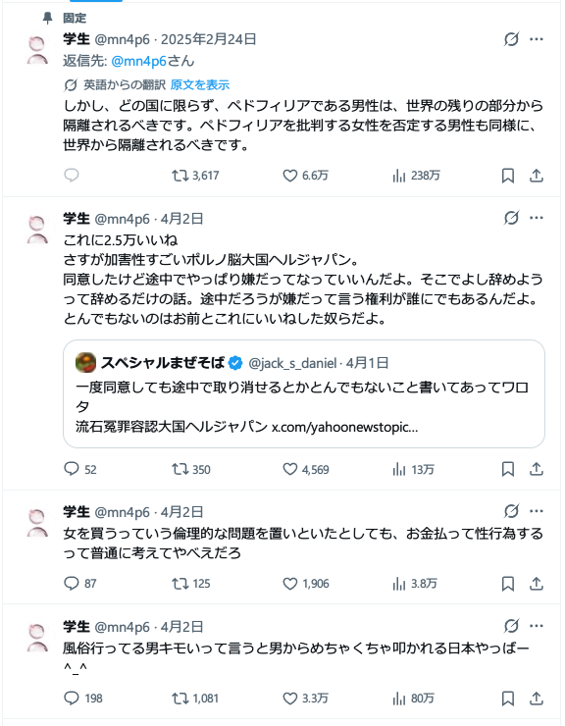The image size is (565, 726).
Task: Show original text via 原文を表示
Action: point(199,84)
